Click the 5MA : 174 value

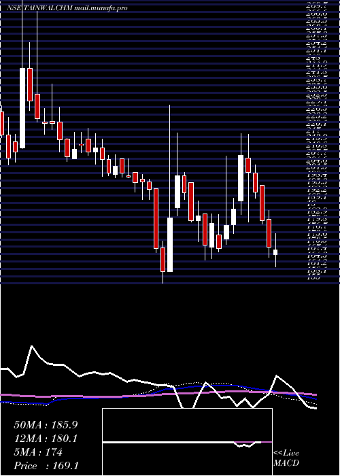tap(38, 452)
